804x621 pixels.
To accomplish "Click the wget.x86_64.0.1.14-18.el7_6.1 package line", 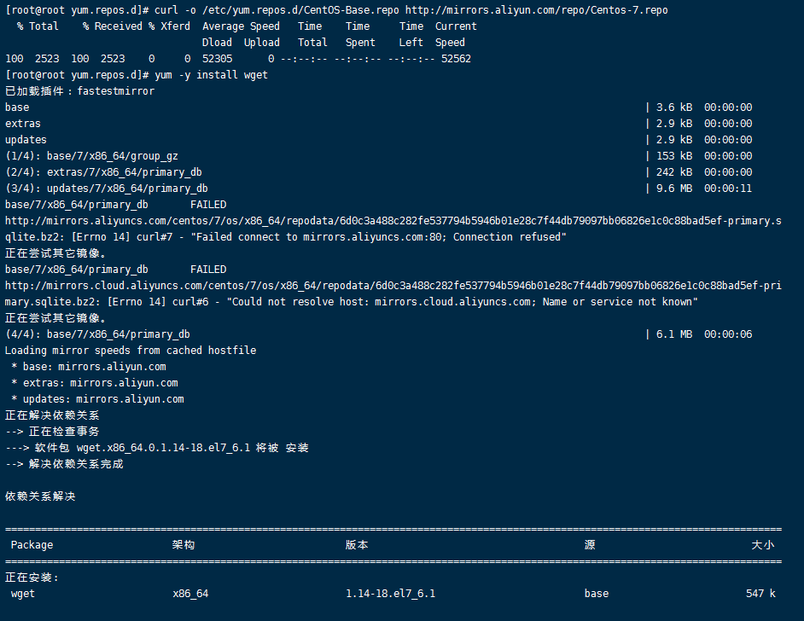I will click(x=157, y=448).
